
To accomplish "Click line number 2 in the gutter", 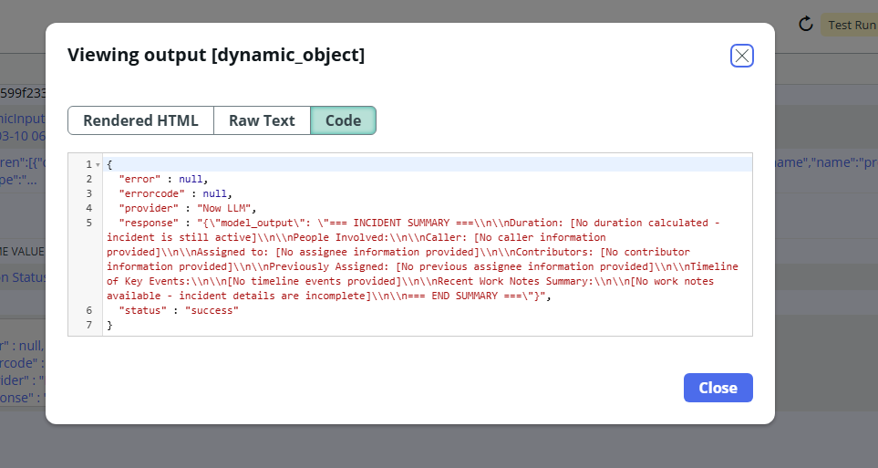I will [x=88, y=179].
